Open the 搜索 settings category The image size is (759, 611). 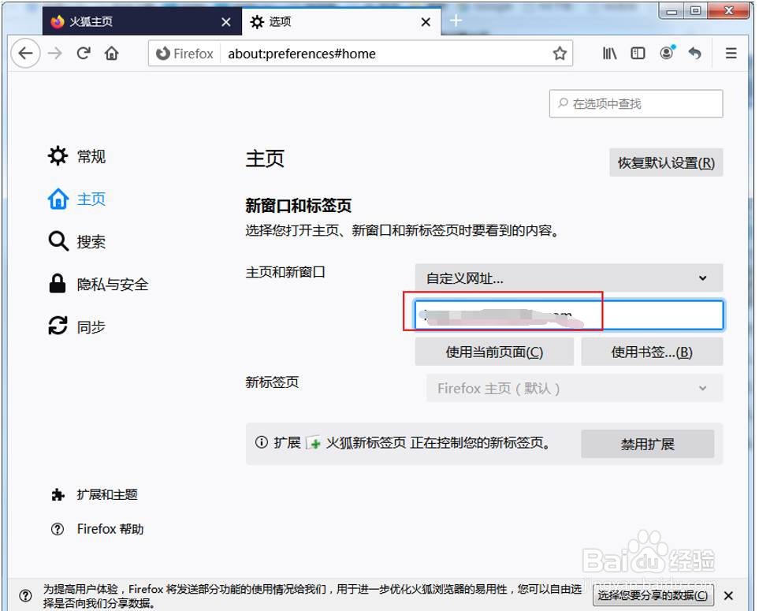tap(77, 241)
